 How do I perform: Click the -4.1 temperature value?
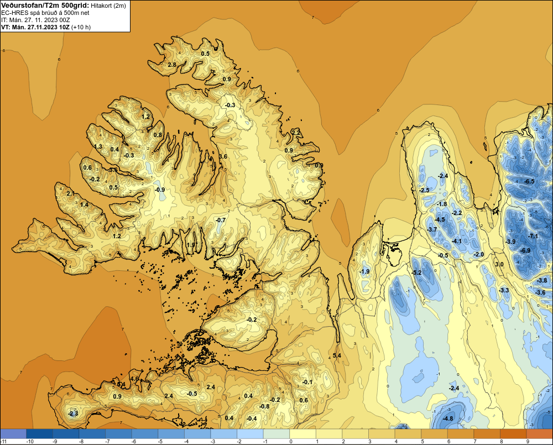click(x=457, y=241)
